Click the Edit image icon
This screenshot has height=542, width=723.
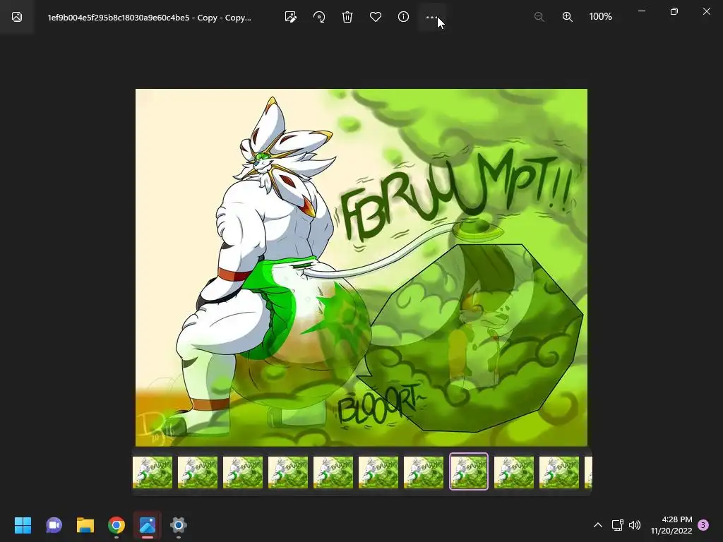[290, 17]
